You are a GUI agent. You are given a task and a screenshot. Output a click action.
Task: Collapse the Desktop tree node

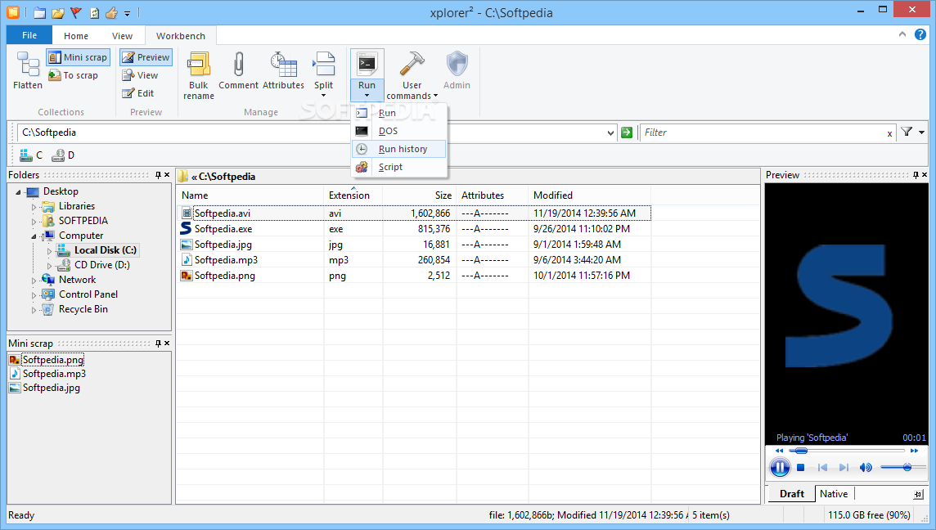[x=18, y=192]
